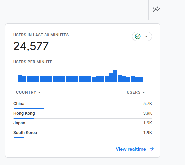This screenshot has height=165, width=185.
Task: Click the tallest bar in users per minute chart
Action: [115, 76]
